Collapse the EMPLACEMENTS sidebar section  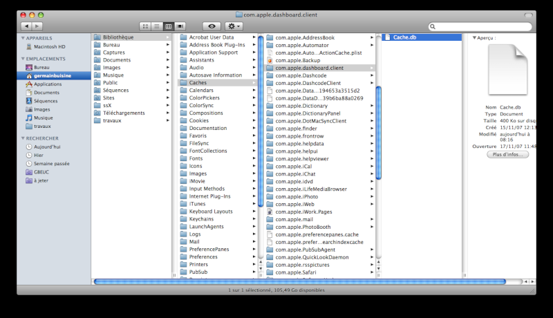[x=23, y=59]
